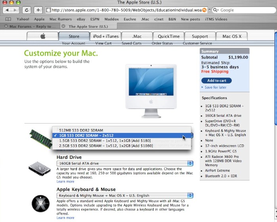
Task: Click the iMac G5 product image
Action: tap(151, 91)
